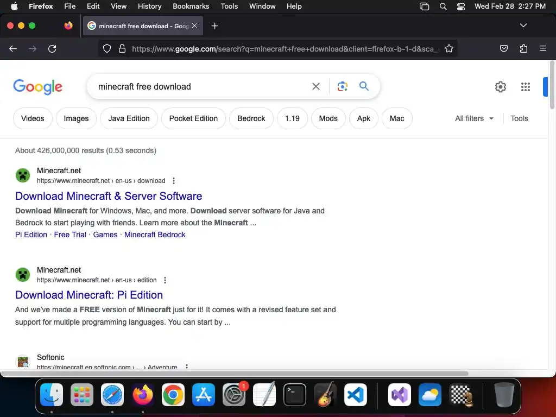
Task: Select the Java Edition filter chip
Action: 129,118
